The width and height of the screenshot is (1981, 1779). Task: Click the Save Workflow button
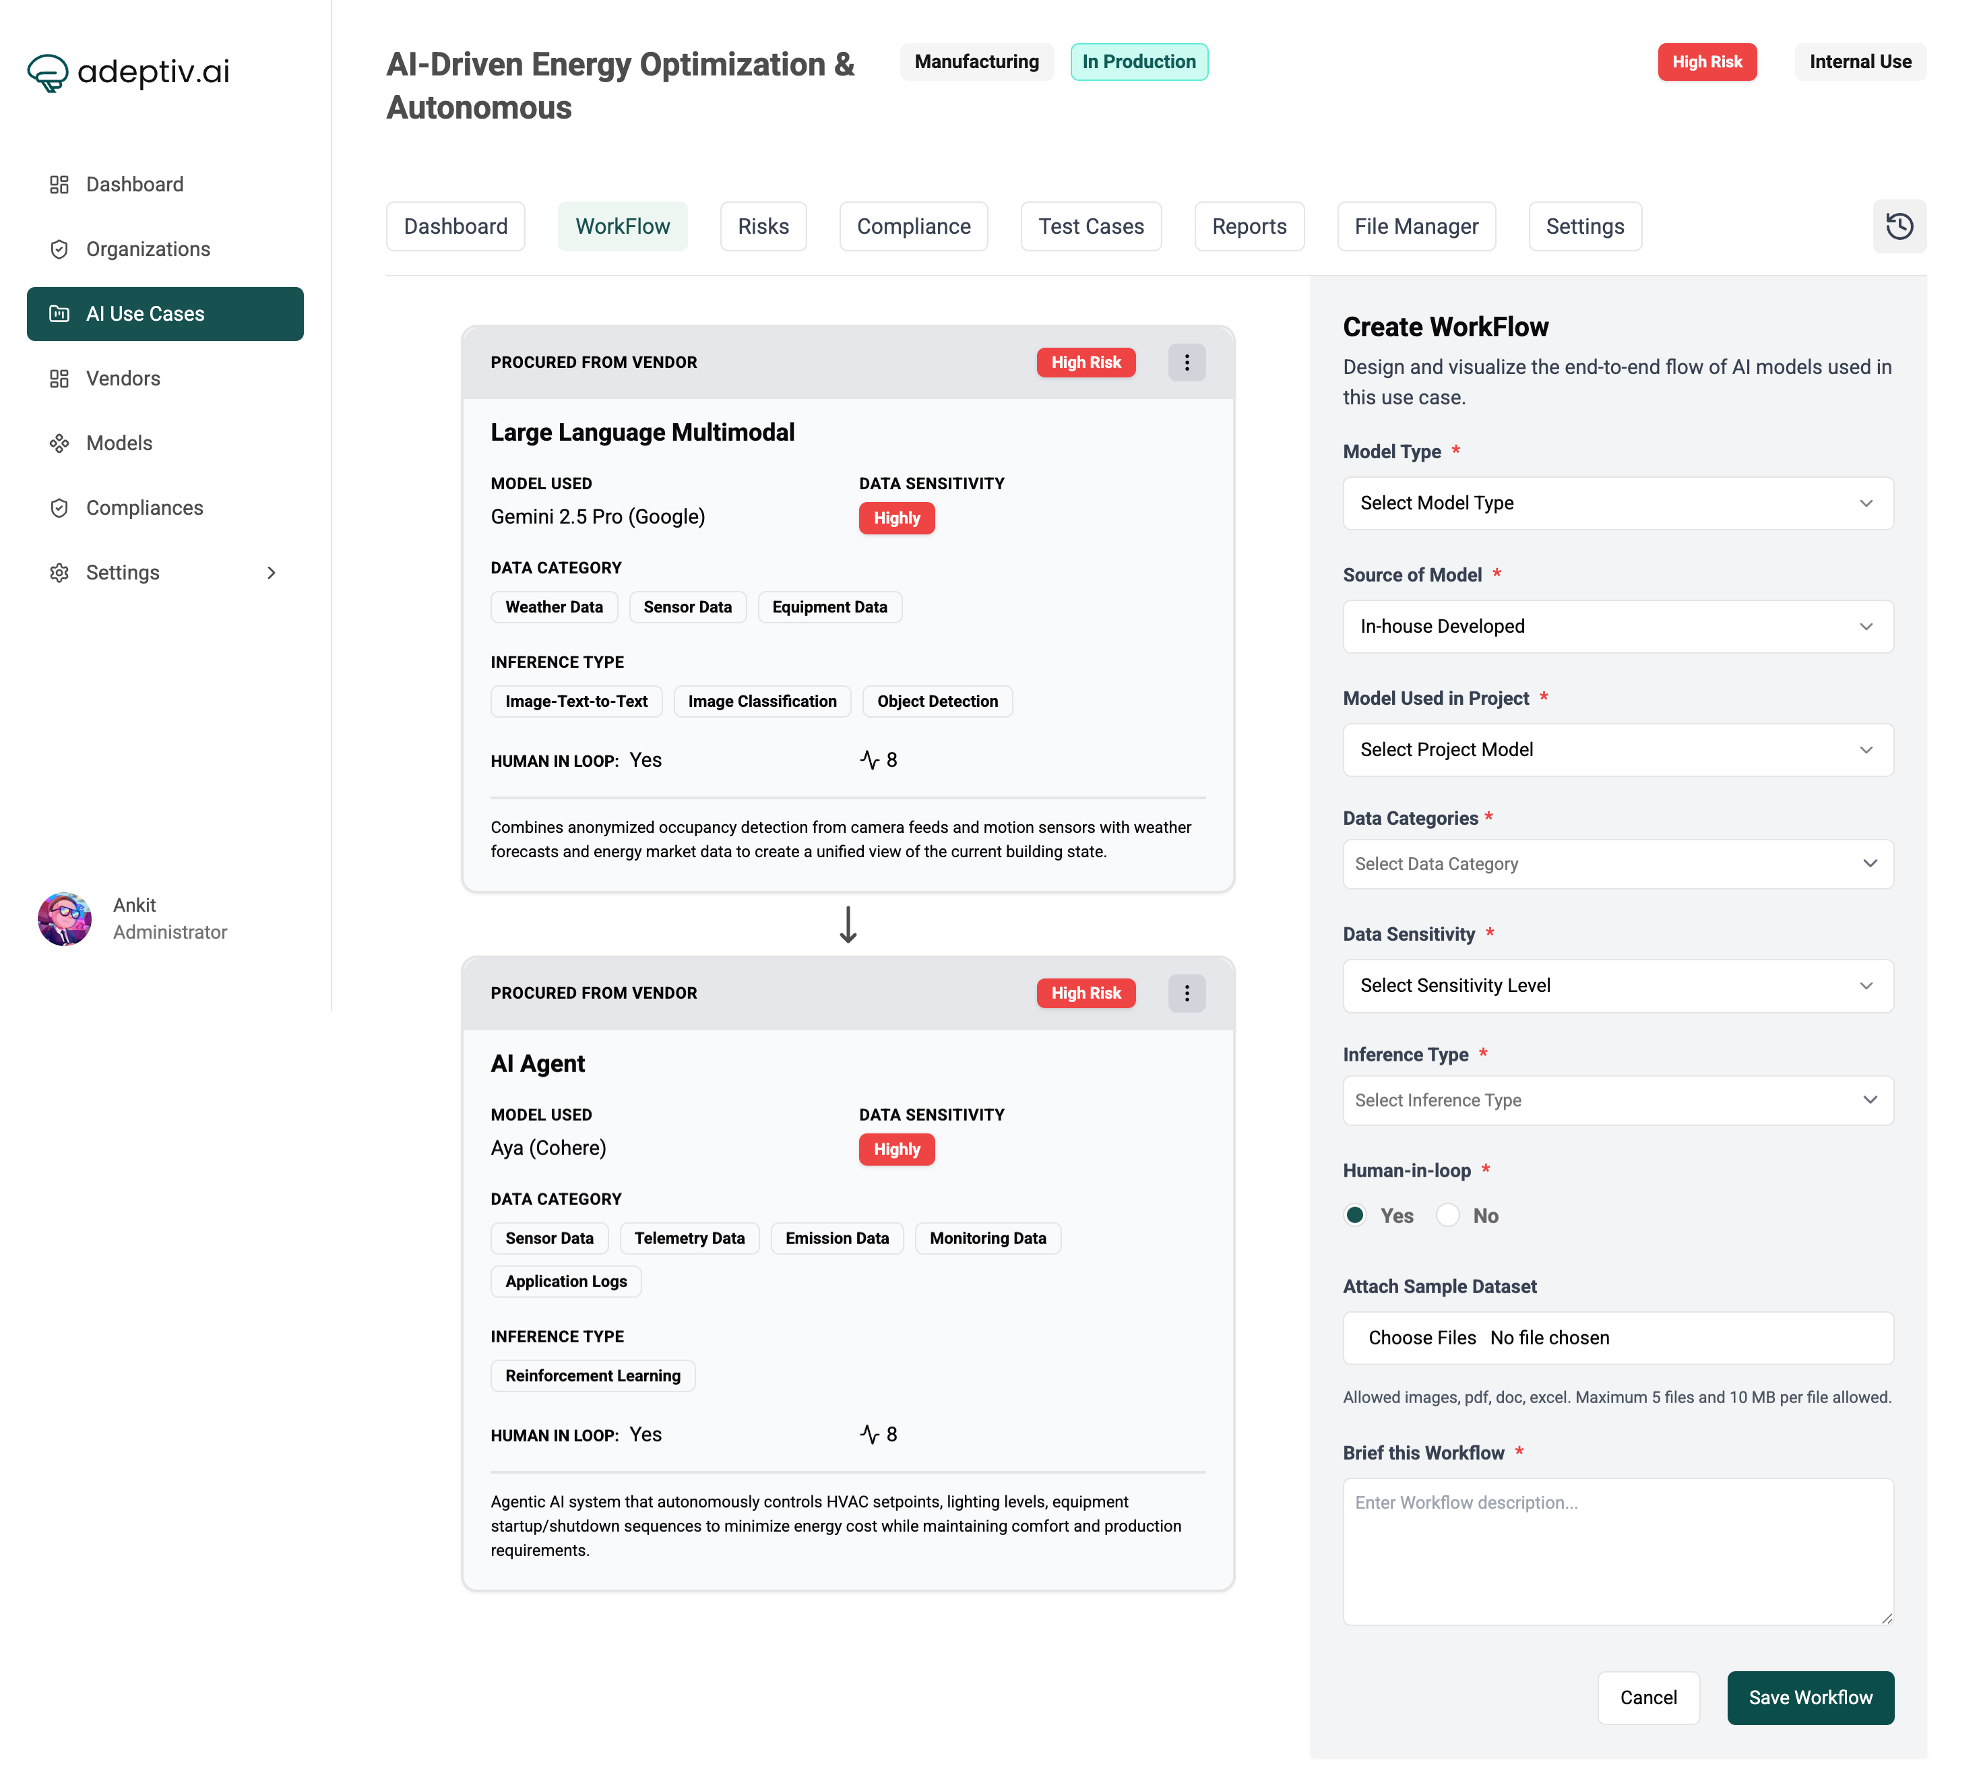pyautogui.click(x=1810, y=1698)
